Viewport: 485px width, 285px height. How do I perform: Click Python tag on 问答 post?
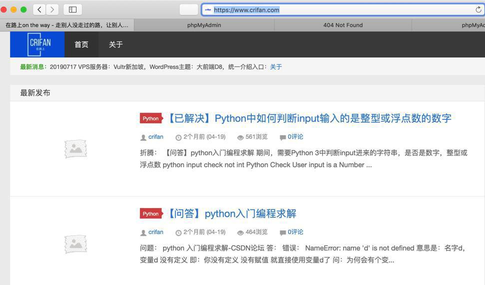[151, 214]
